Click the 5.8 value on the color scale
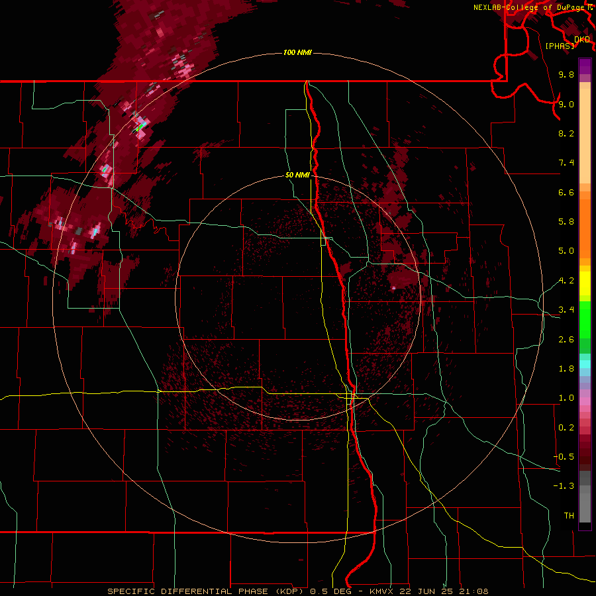The image size is (596, 596). click(x=566, y=222)
